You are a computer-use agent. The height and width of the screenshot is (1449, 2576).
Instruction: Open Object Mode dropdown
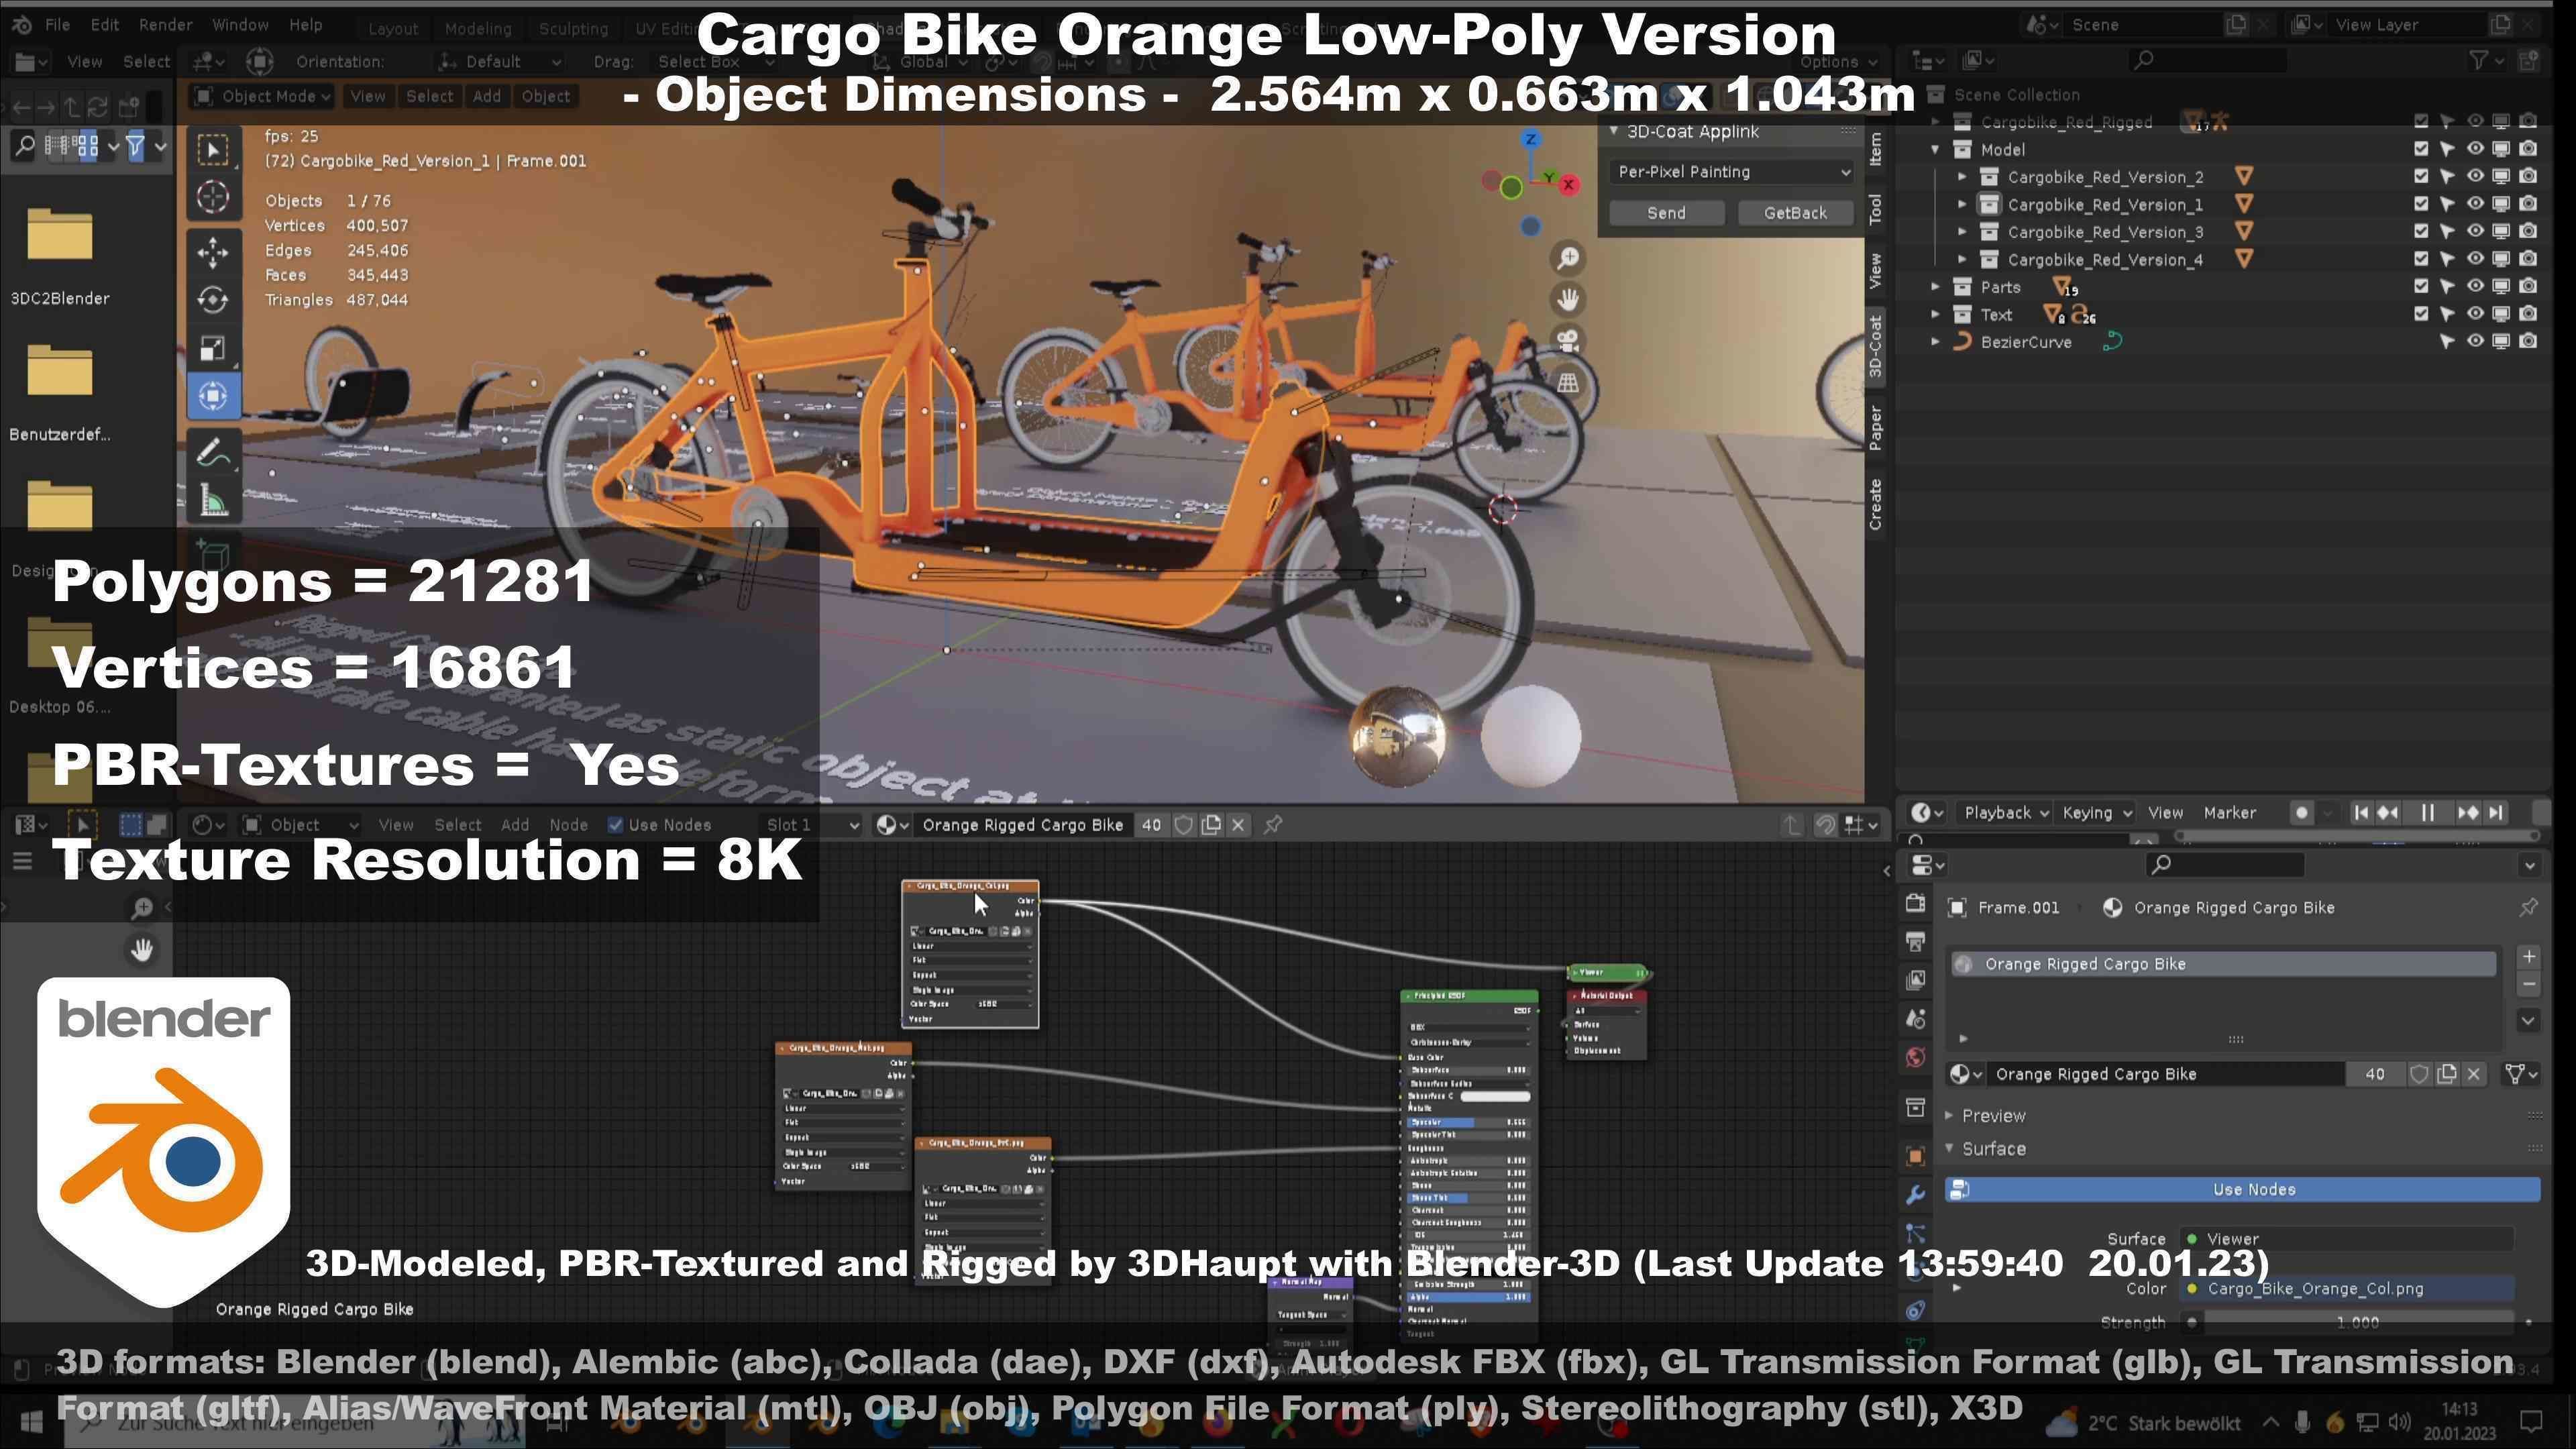pyautogui.click(x=262, y=96)
